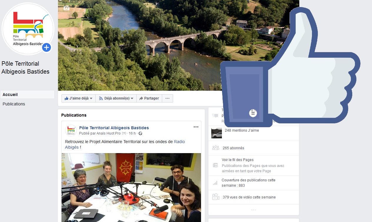Click the followers people icon

(215, 148)
